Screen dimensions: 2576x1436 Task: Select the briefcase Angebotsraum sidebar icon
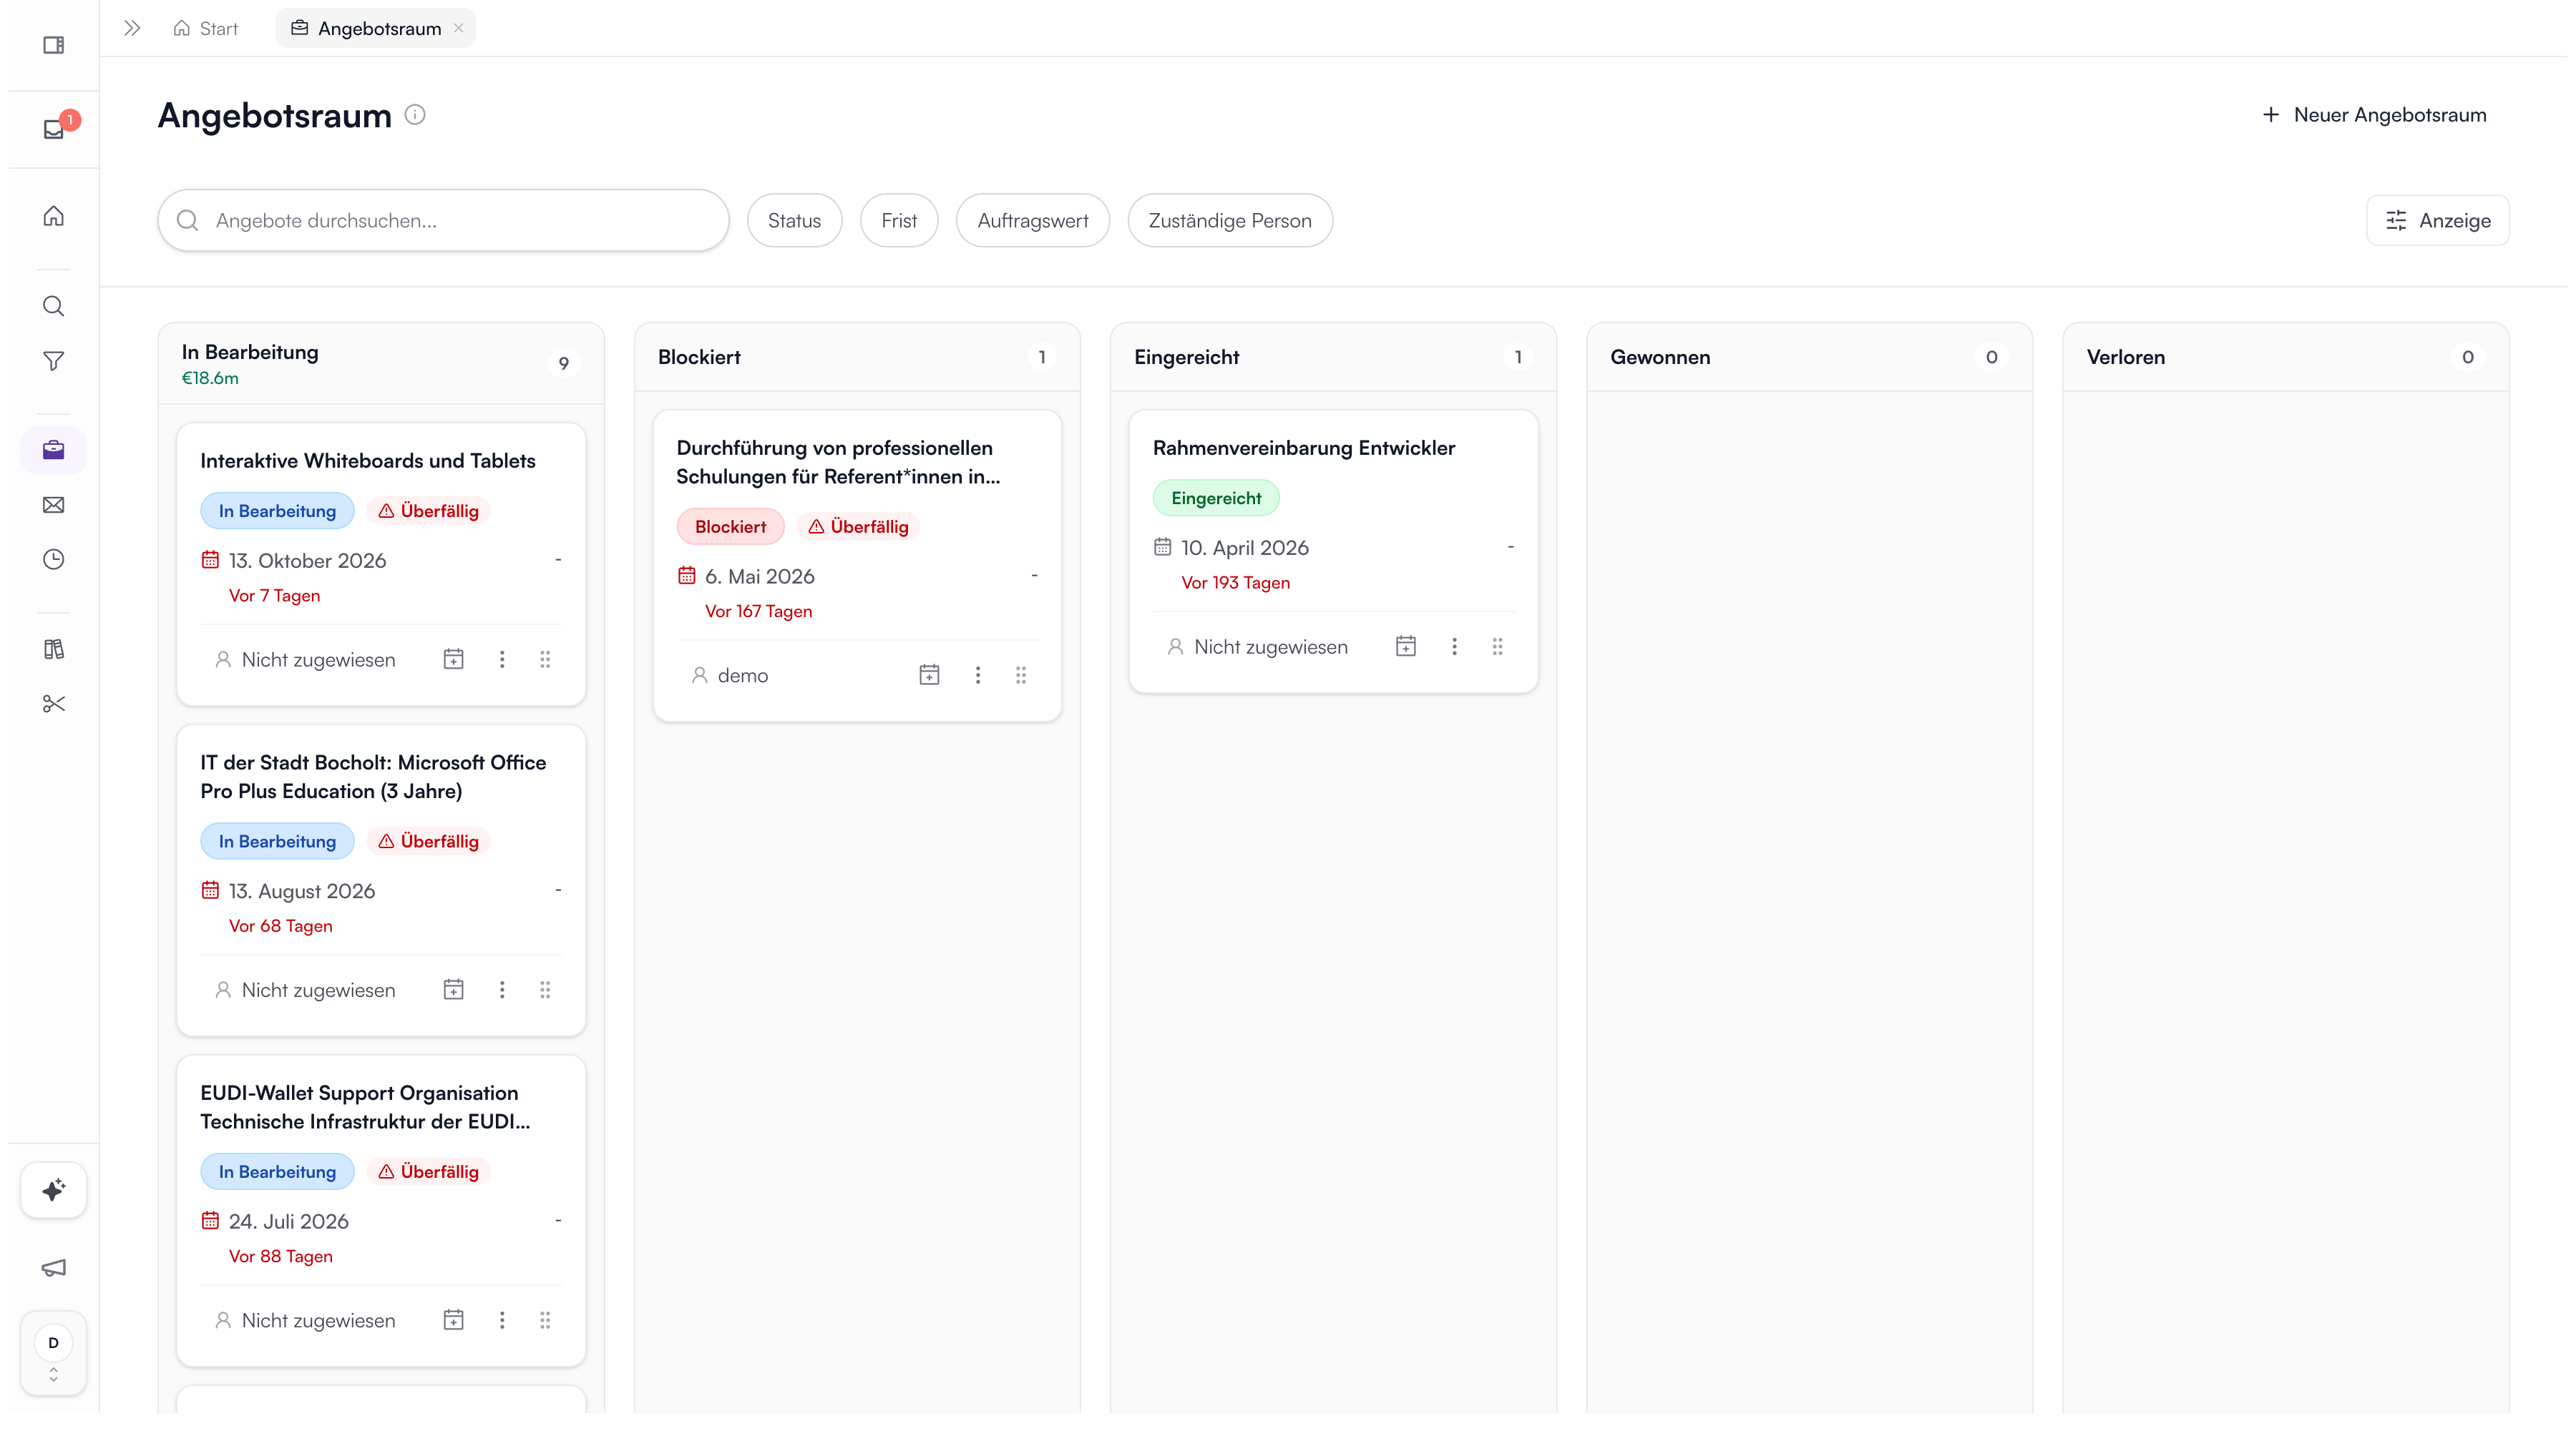[x=54, y=450]
